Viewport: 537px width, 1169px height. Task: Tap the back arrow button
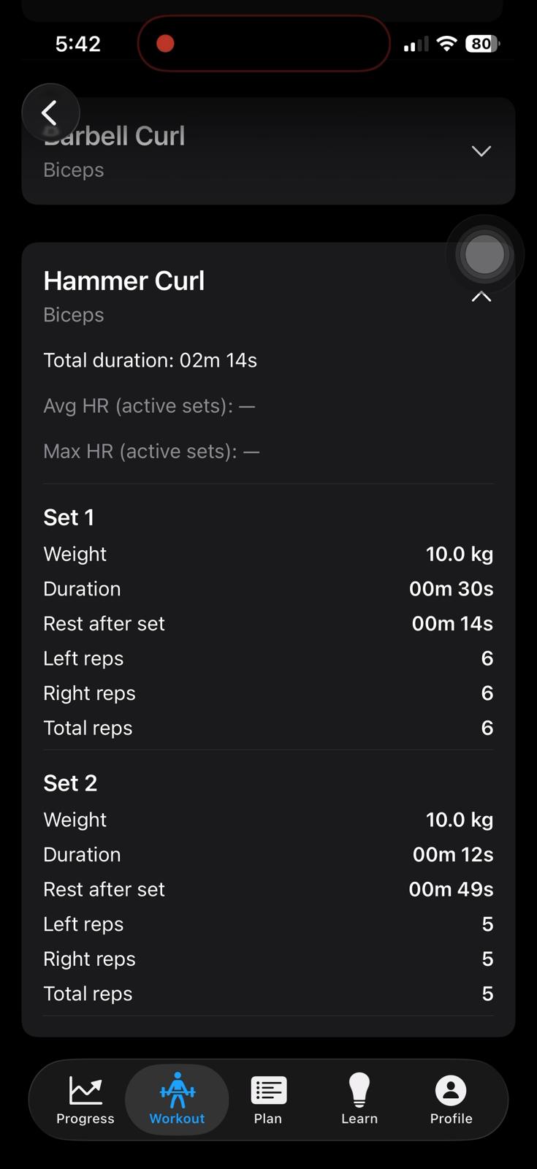(x=50, y=113)
